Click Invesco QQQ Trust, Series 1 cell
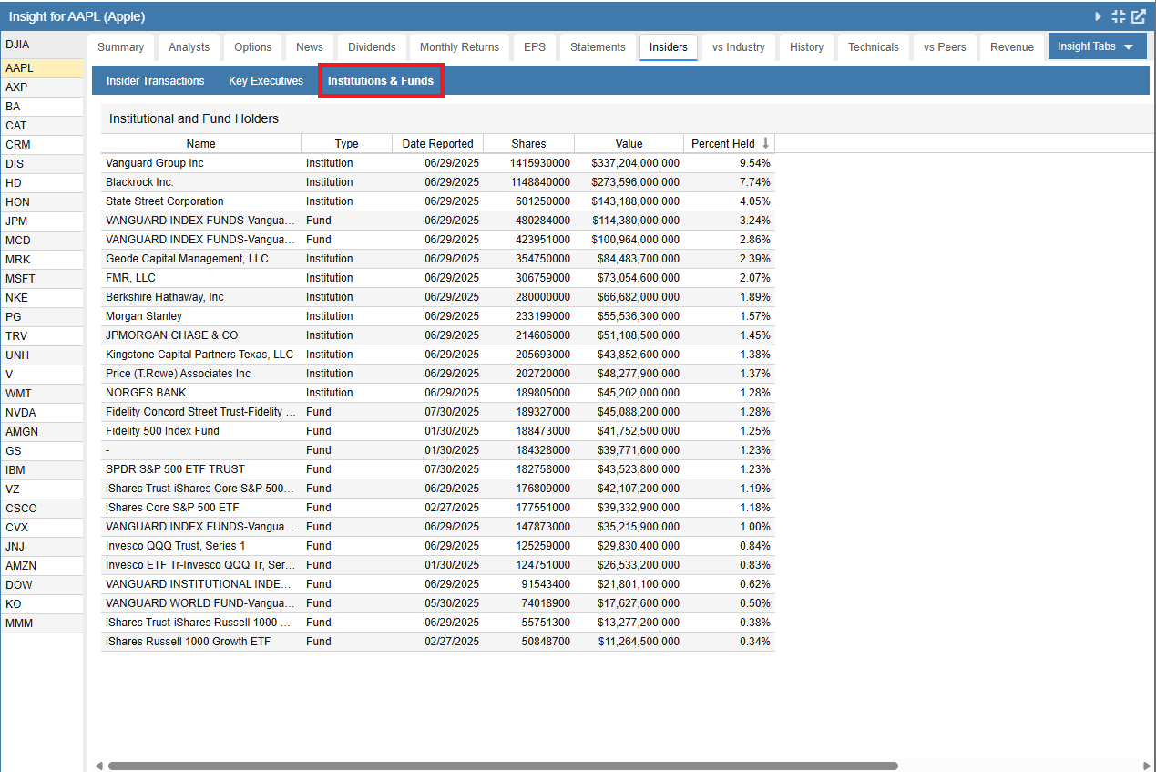This screenshot has width=1156, height=772. pos(200,546)
